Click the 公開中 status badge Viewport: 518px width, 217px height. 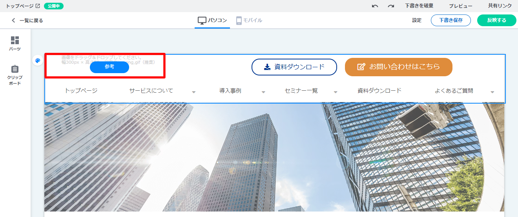coord(54,6)
